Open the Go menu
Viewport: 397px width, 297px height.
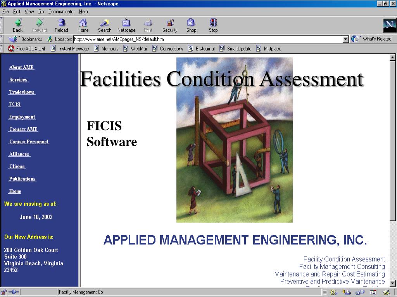click(x=41, y=12)
